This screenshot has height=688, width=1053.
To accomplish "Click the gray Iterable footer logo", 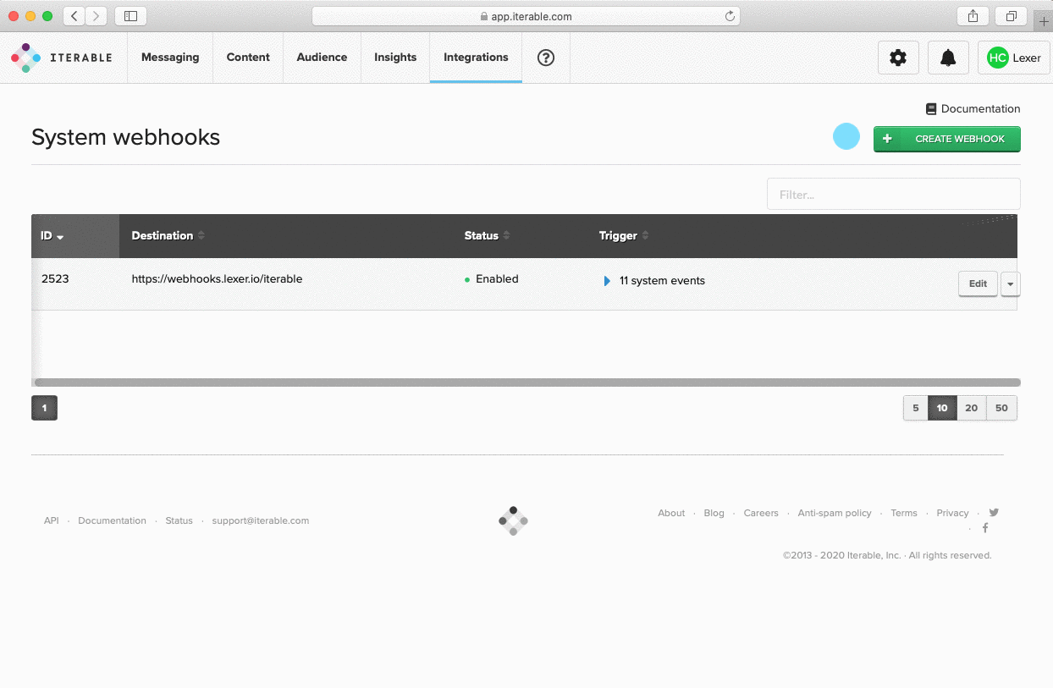I will 513,521.
